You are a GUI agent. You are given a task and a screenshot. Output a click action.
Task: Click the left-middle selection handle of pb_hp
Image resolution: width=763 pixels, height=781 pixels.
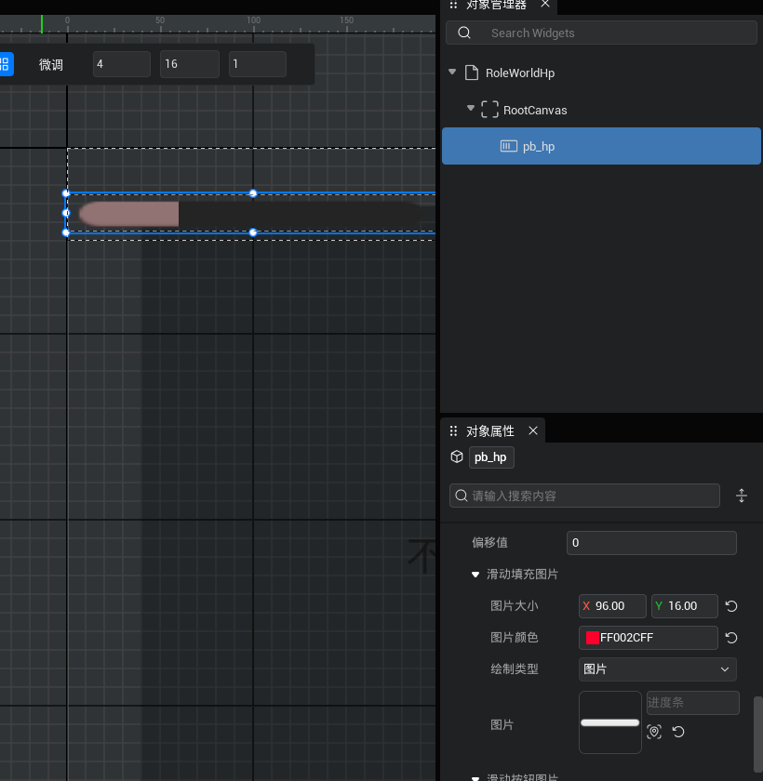(x=66, y=213)
